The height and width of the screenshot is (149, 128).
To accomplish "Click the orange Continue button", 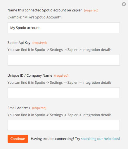I will click(x=18, y=139).
